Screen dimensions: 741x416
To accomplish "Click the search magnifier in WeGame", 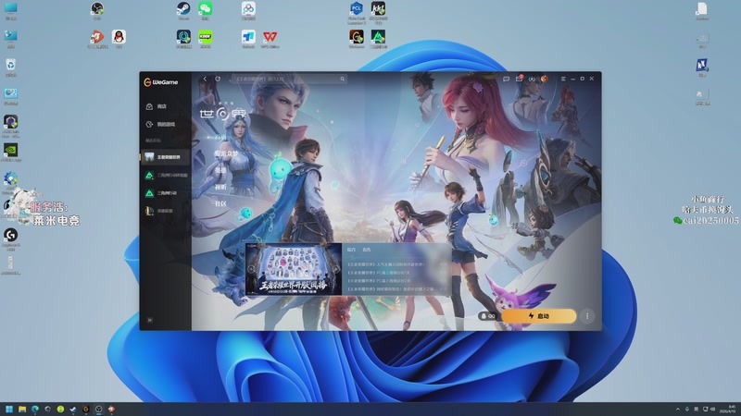I will click(x=343, y=79).
